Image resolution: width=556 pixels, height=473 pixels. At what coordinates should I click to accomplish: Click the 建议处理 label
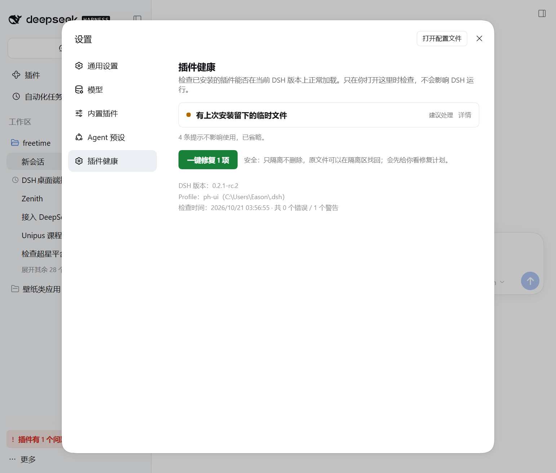tap(441, 115)
